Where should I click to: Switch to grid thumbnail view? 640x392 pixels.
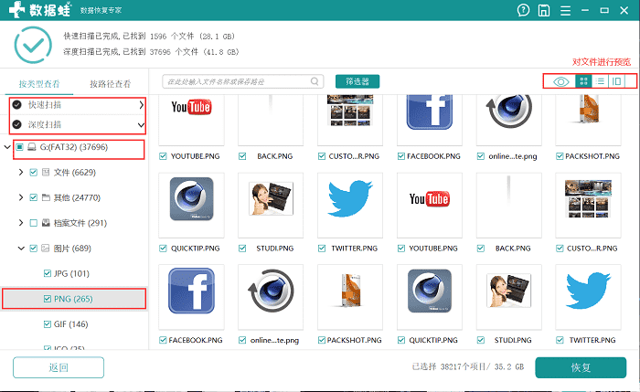(x=583, y=81)
